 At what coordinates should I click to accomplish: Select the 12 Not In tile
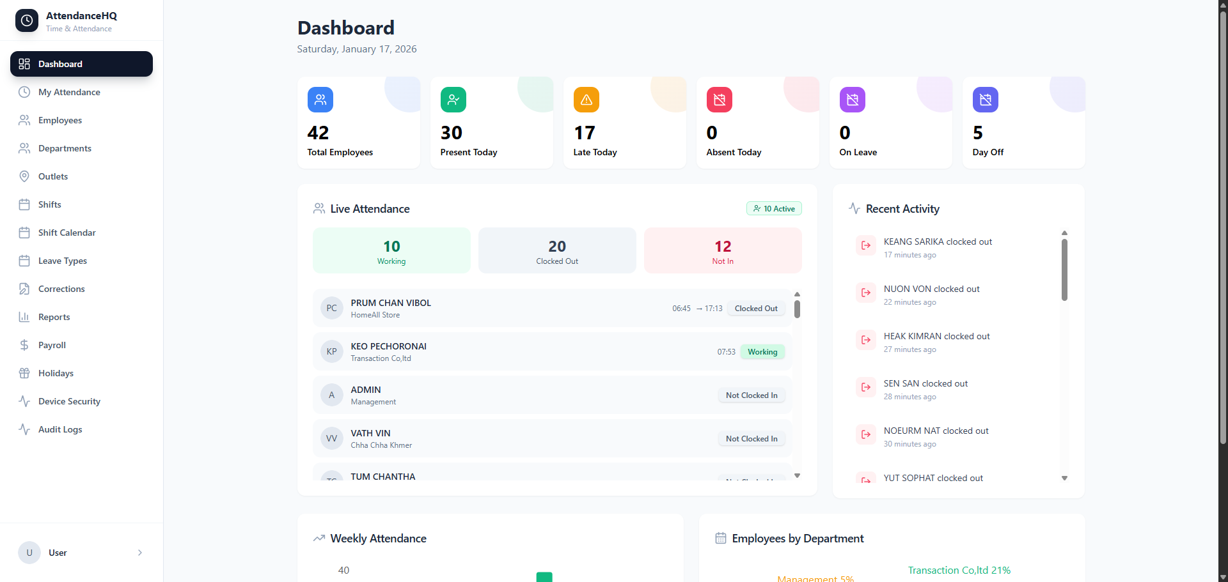(723, 250)
